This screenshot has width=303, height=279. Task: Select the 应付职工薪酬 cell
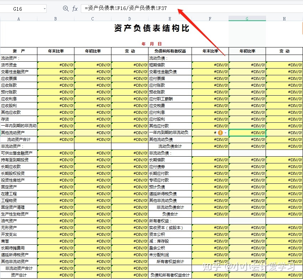(x=170, y=99)
